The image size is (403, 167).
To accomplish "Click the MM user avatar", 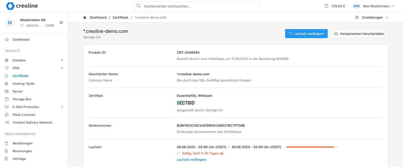I will pyautogui.click(x=356, y=6).
